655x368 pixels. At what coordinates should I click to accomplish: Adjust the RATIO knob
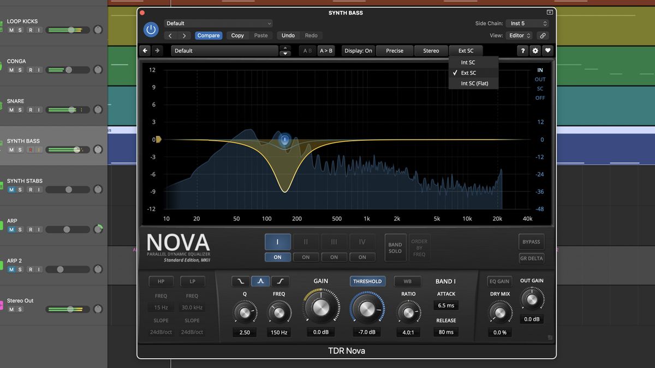pos(408,312)
